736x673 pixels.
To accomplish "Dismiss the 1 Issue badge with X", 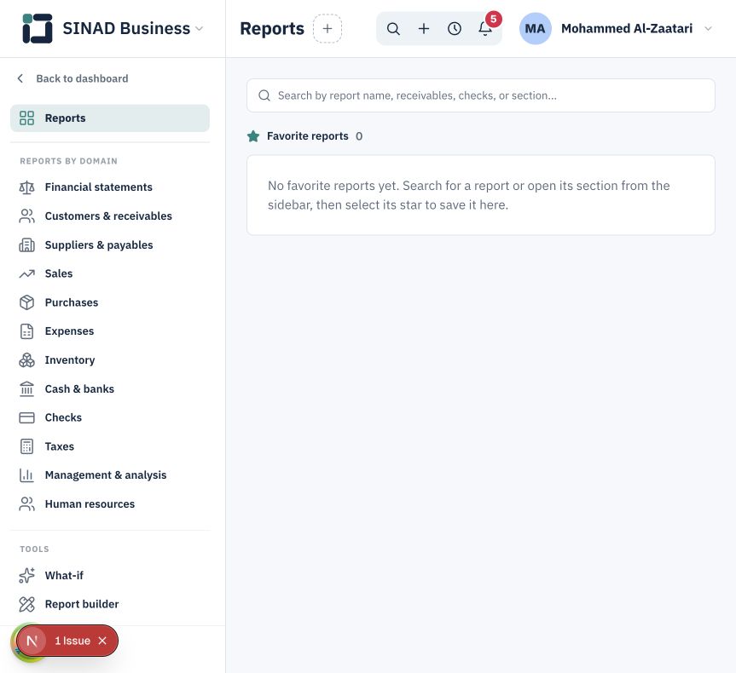I will (x=102, y=641).
